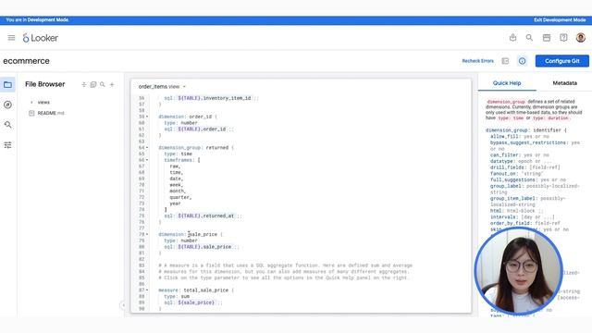Click the presenter webcam thumbnail
This screenshot has height=333, width=592.
(x=518, y=271)
